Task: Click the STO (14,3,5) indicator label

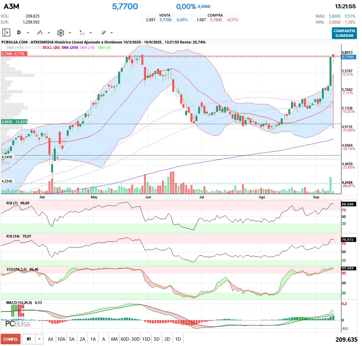Action: pyautogui.click(x=16, y=270)
